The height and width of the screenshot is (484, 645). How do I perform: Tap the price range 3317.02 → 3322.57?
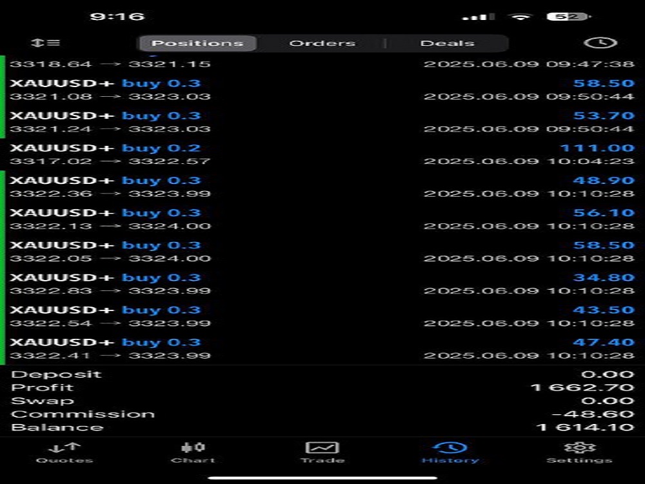tap(110, 161)
